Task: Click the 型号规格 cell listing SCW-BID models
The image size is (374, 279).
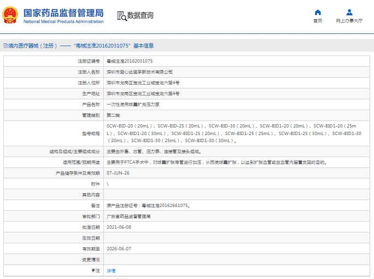Action: pyautogui.click(x=234, y=133)
